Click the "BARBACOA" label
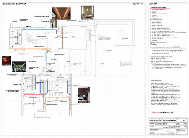The height and width of the screenshot is (138, 189). (x=125, y=39)
